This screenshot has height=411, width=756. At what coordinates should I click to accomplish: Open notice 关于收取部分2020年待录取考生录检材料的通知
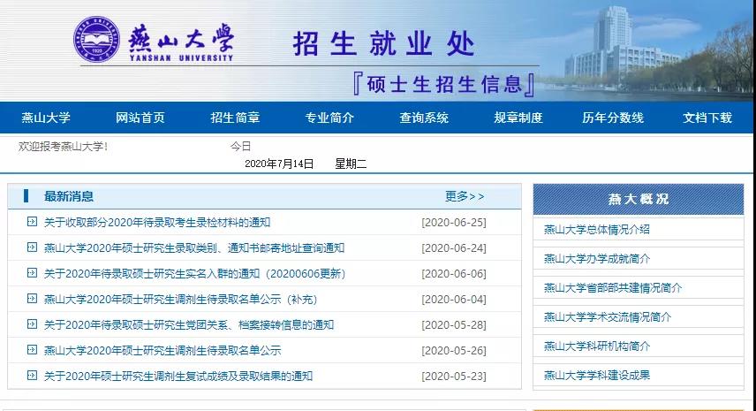click(157, 222)
